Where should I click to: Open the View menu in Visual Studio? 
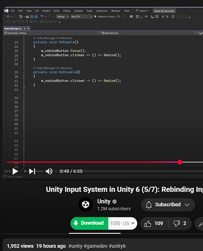pos(29,11)
